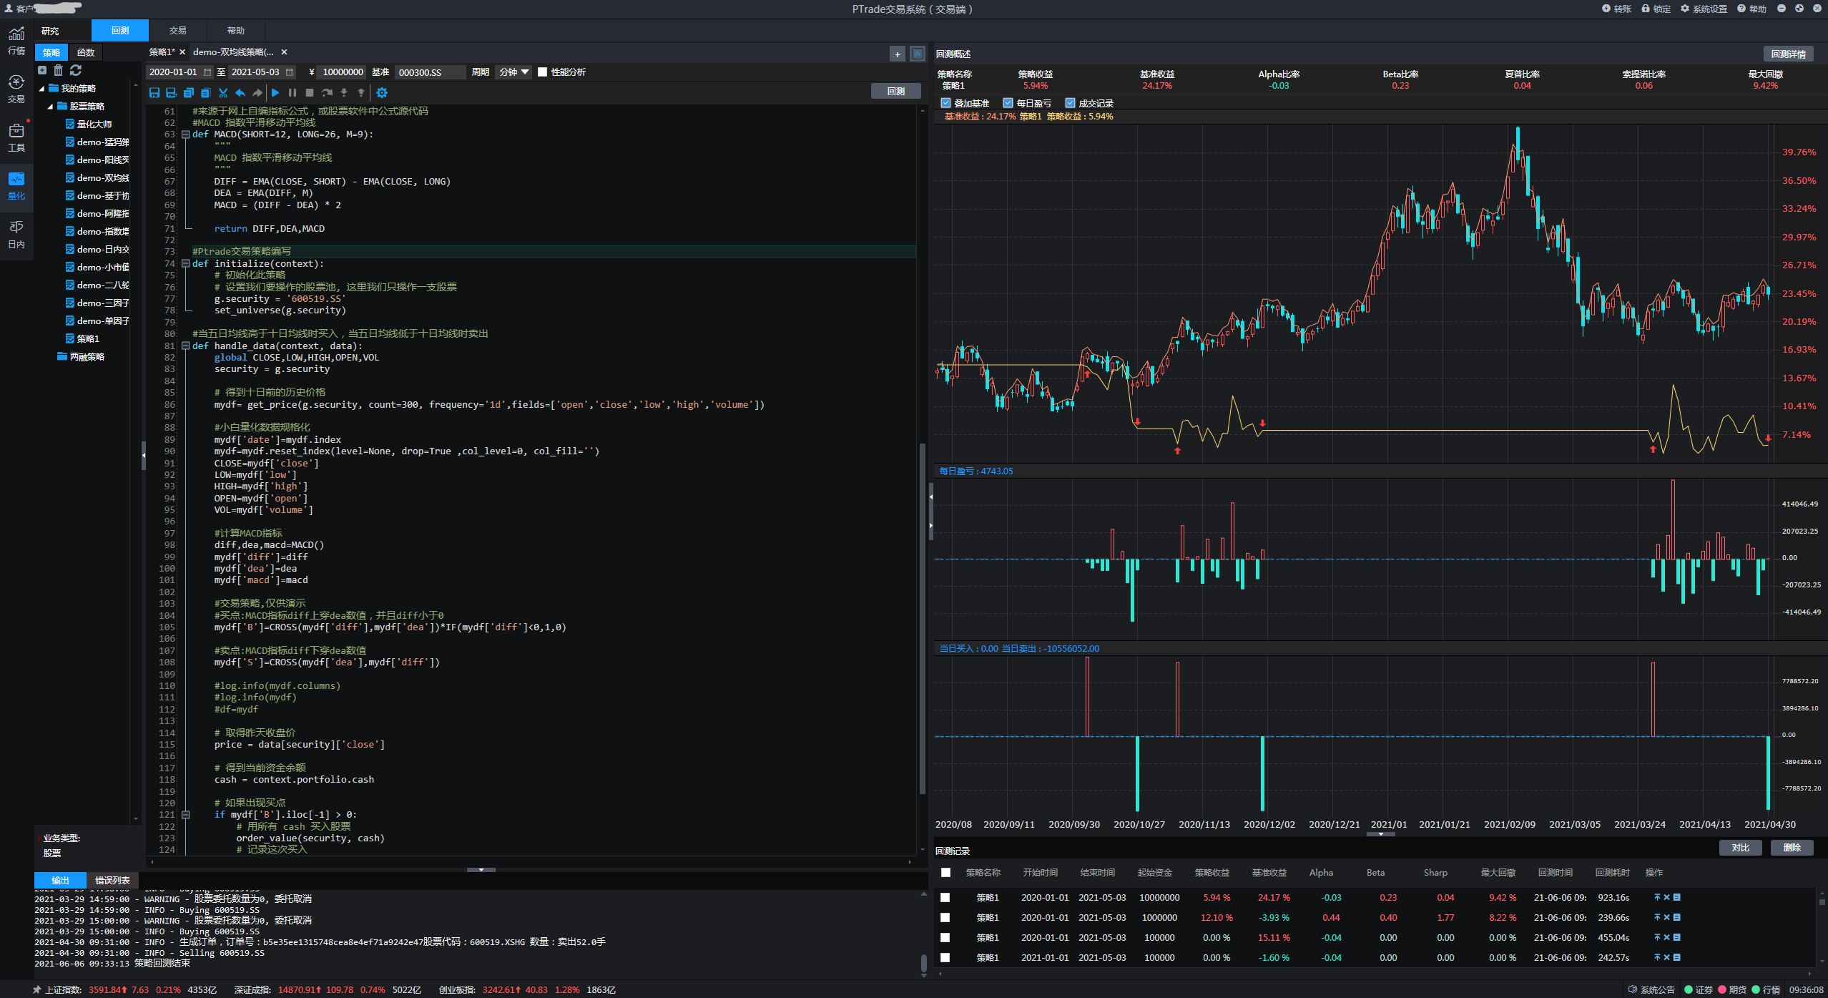
Task: Collapse code fold at line 121 if statement
Action: (186, 815)
